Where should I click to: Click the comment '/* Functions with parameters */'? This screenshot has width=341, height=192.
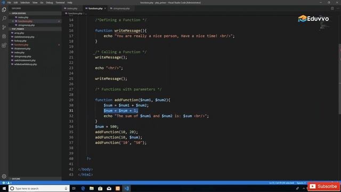128,89
